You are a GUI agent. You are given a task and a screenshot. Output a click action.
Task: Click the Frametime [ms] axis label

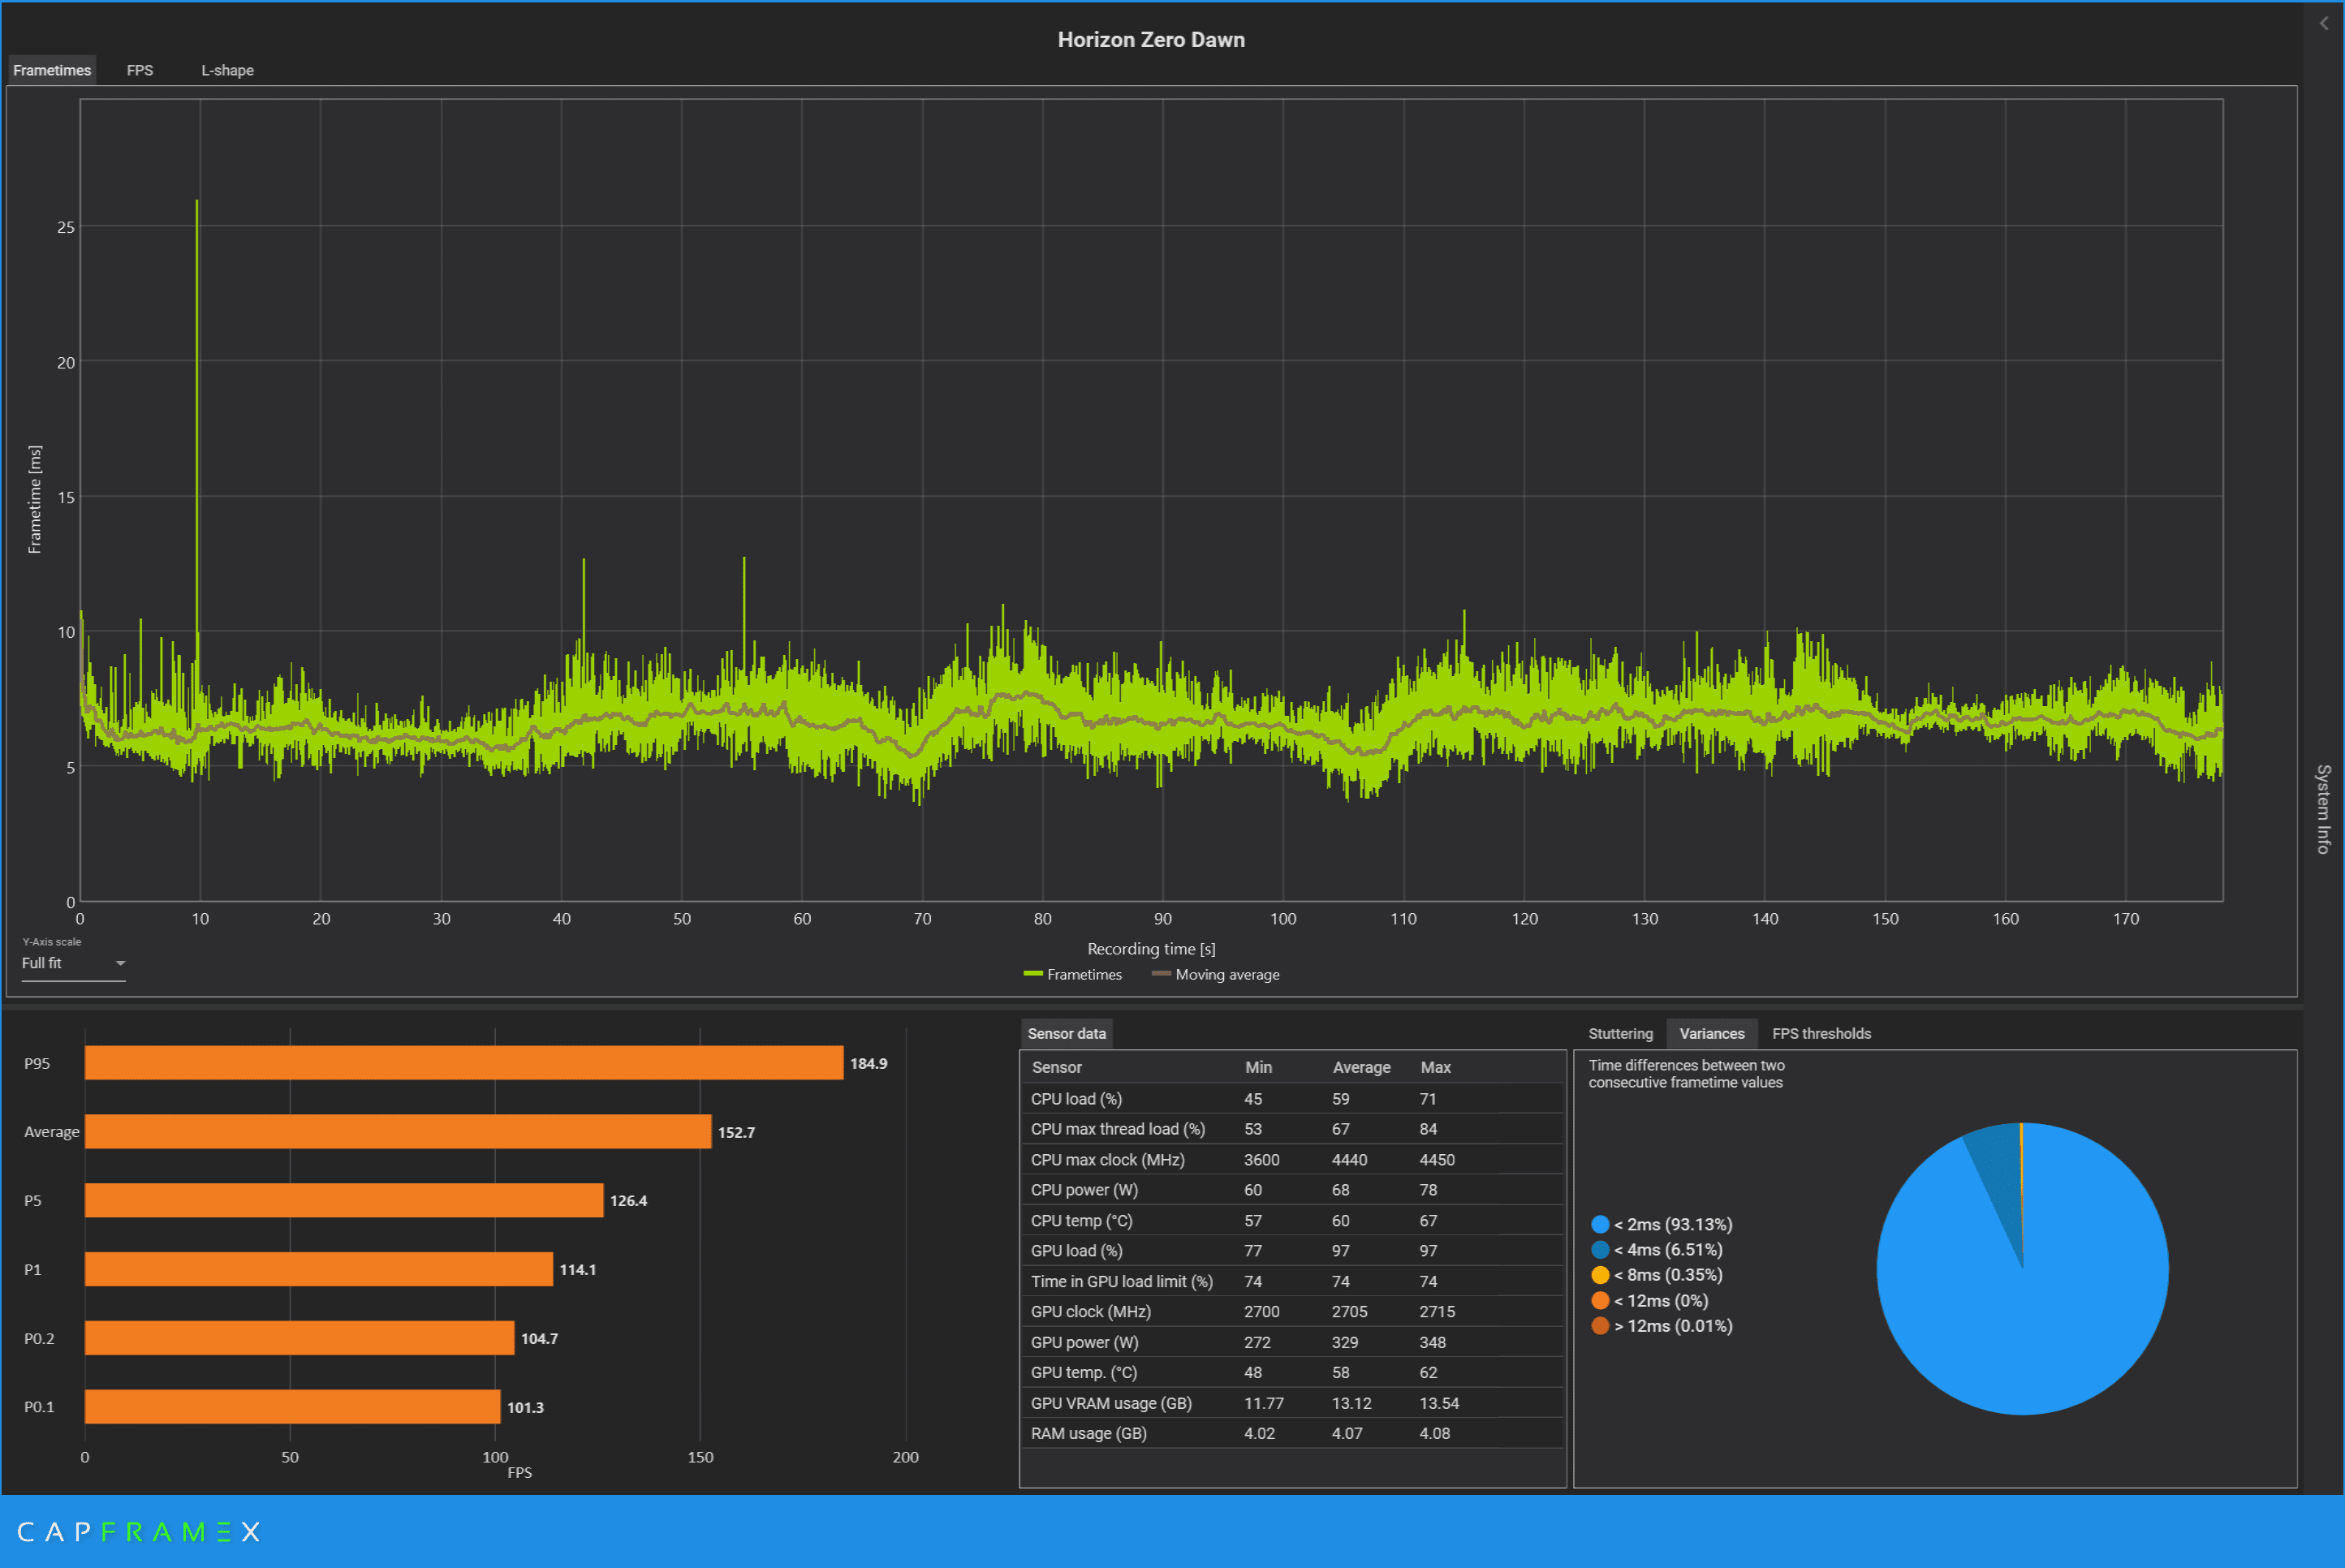coord(35,499)
